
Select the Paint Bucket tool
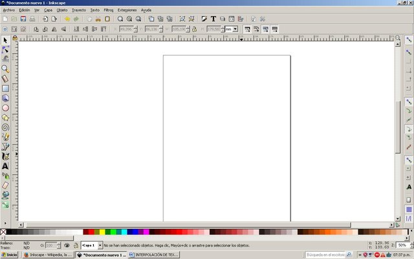[5, 196]
